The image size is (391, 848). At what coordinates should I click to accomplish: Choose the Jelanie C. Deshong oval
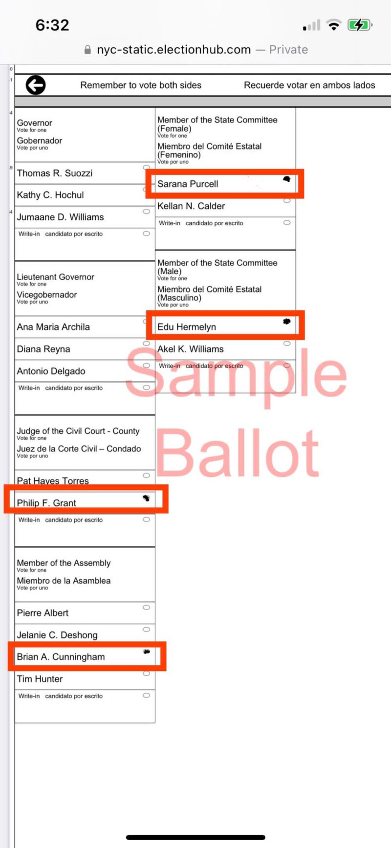click(146, 629)
